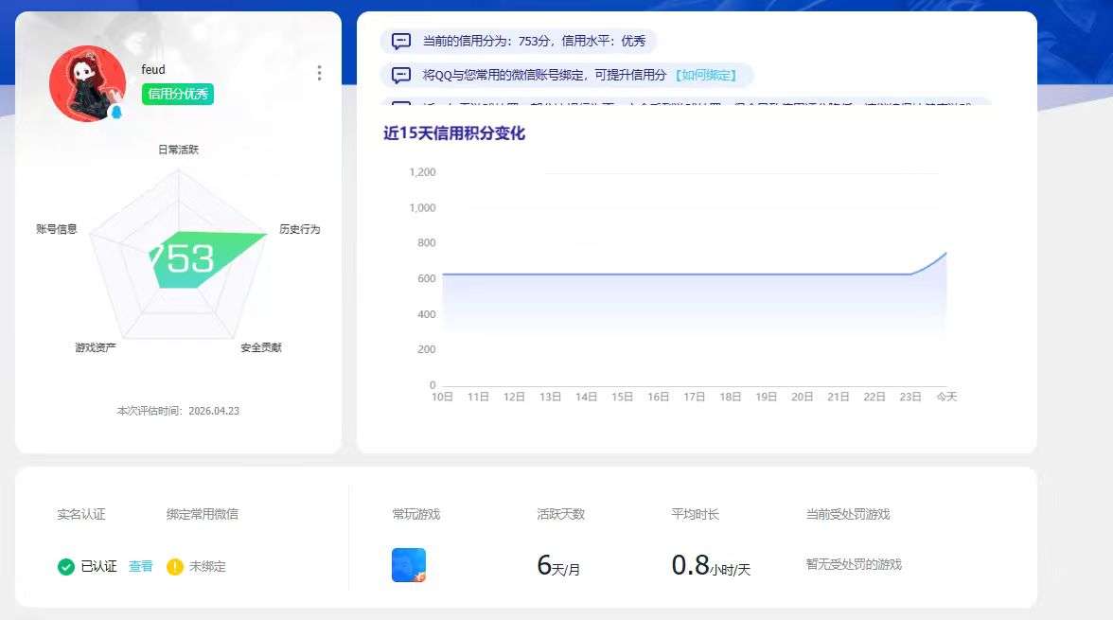The image size is (1113, 620).
Task: Click chat icon next to 当前的信用分为 message
Action: click(x=401, y=42)
